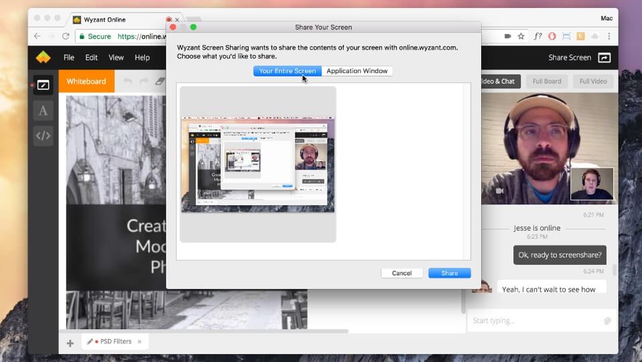Switch to Full Board layout
Viewport: 642px width, 362px height.
point(547,82)
